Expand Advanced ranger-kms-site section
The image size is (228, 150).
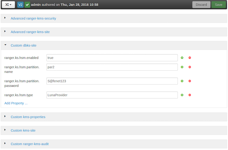[x=30, y=32]
